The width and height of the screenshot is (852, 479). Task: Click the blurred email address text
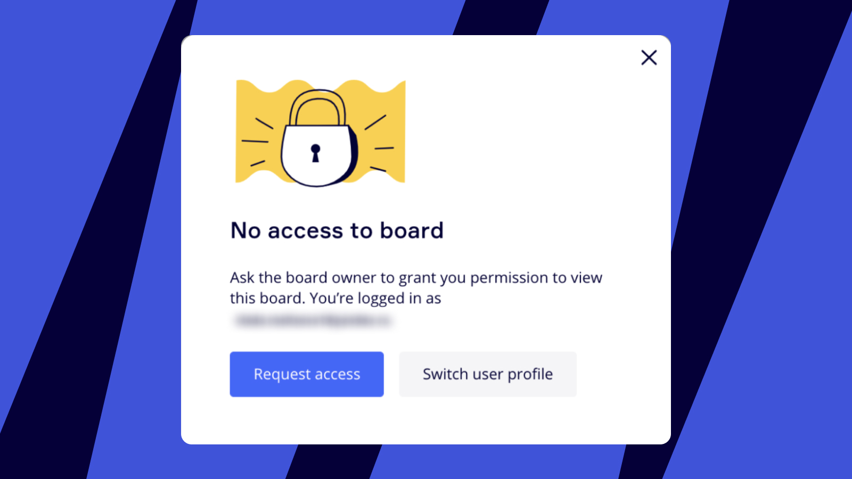314,322
